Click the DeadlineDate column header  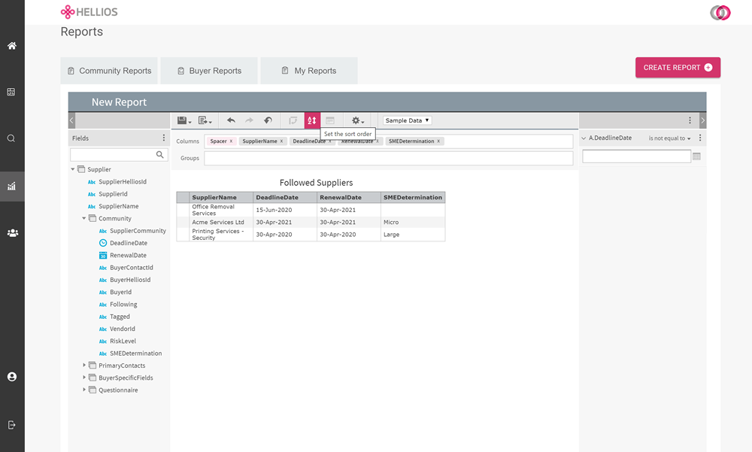pos(285,197)
